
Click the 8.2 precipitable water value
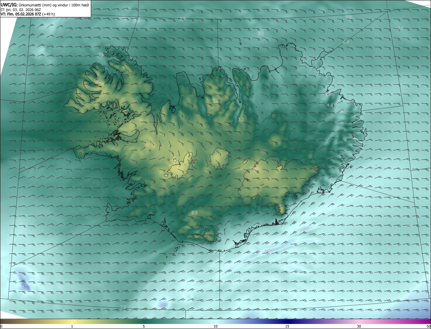(x=137, y=21)
